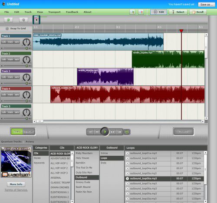217x203 pixels.
Task: Click the zoom-in magnifier icon
Action: tap(8, 20)
